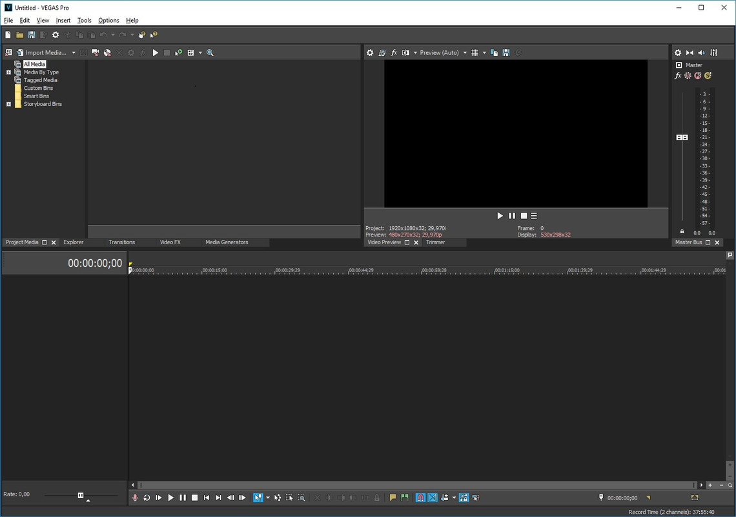Click the Import Media button
The height and width of the screenshot is (517, 736).
pos(41,52)
